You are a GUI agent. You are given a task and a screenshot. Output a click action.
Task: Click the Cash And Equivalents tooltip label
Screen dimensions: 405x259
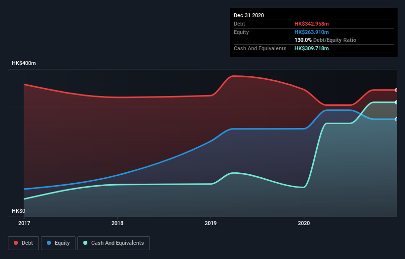tap(260, 48)
